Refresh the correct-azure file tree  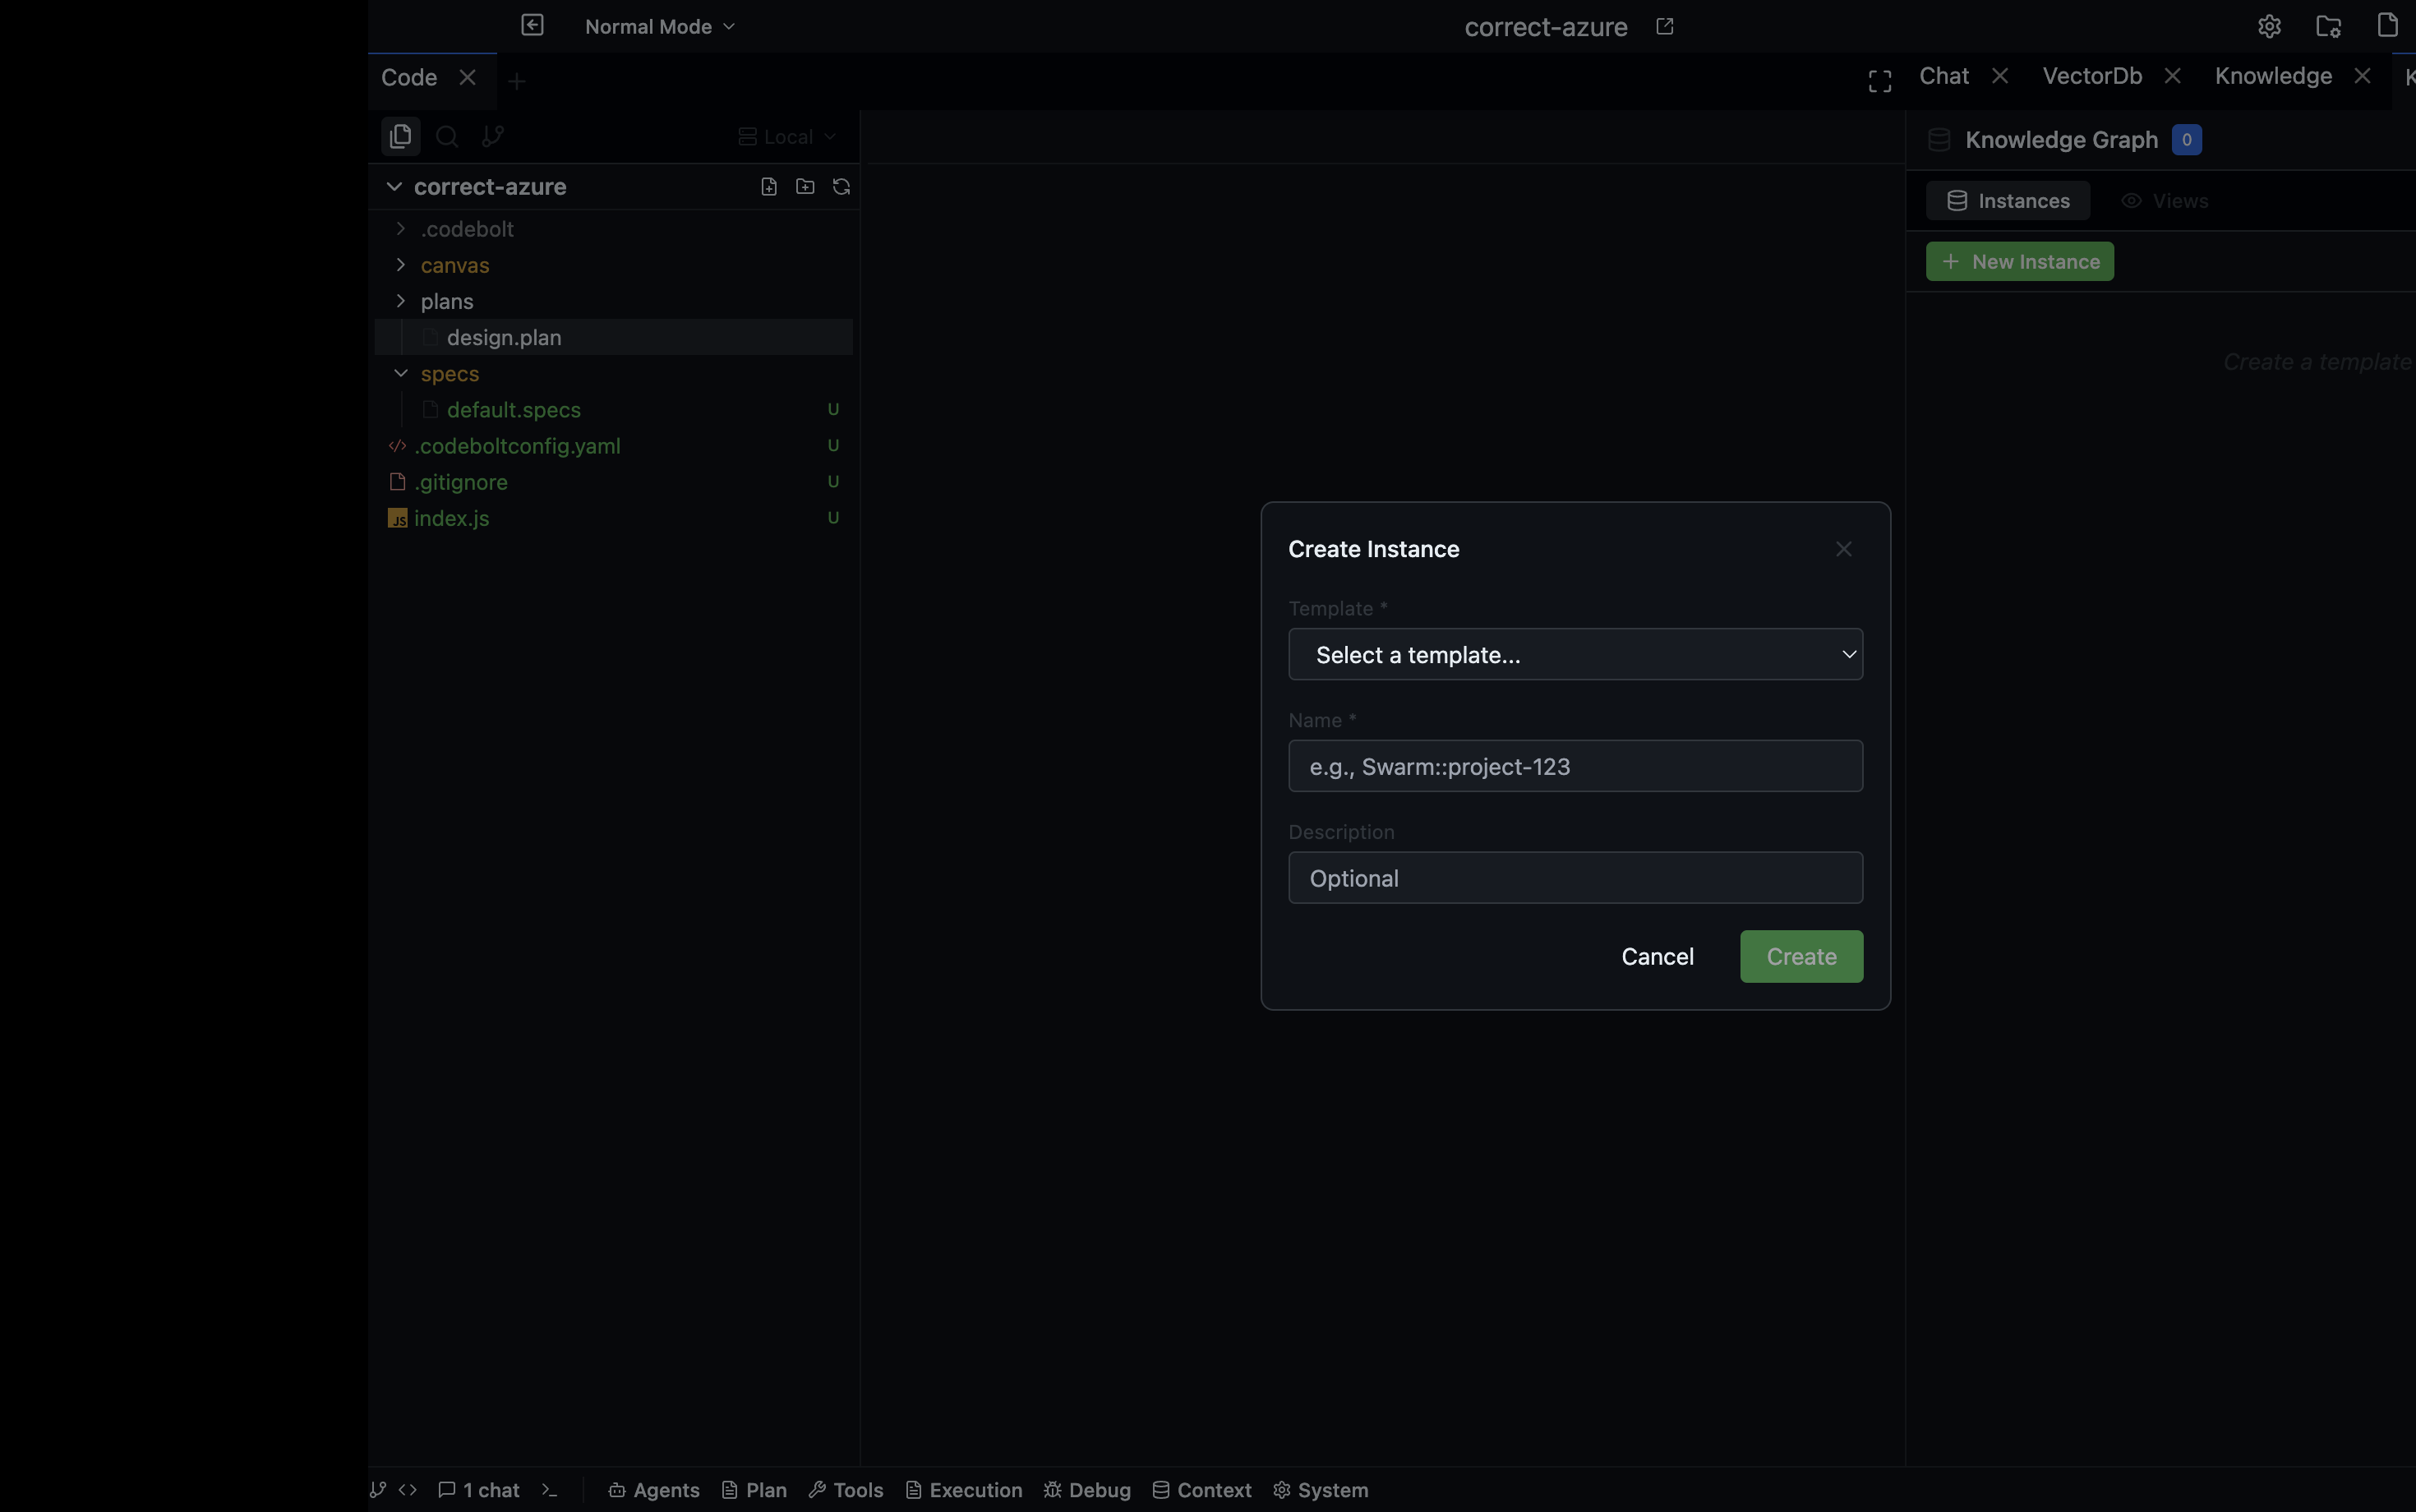841,187
